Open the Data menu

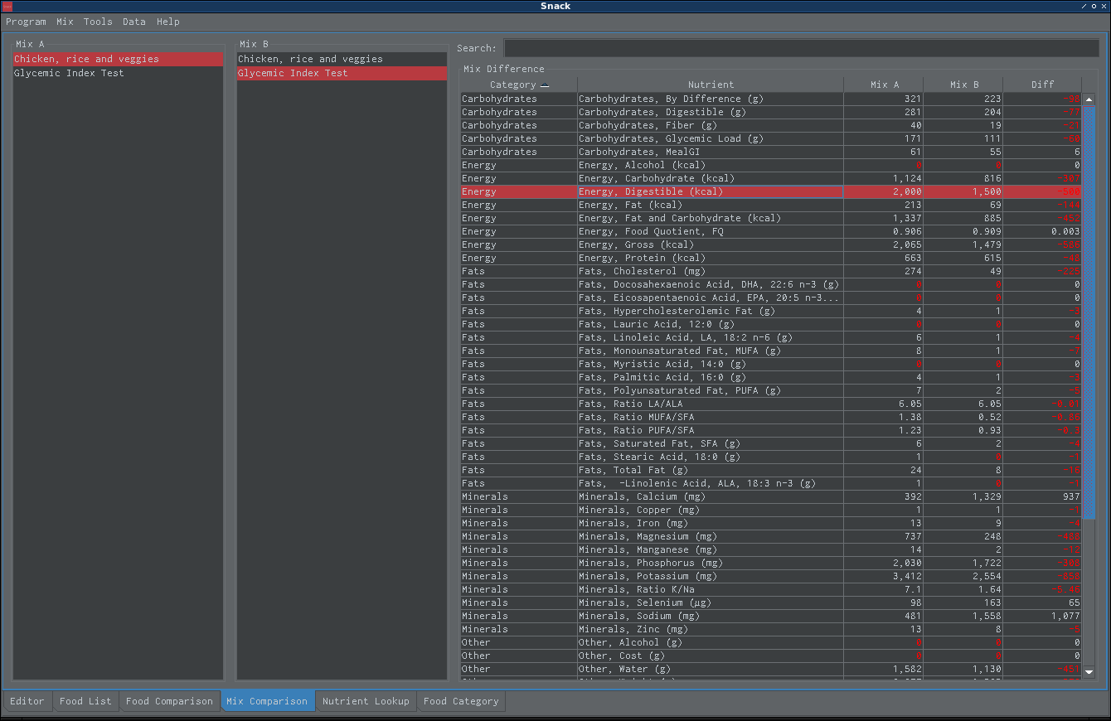tap(134, 22)
